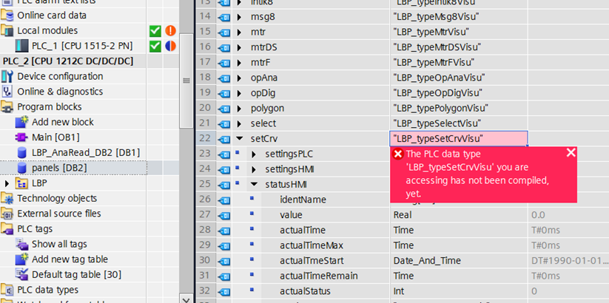Click the project tree scroll down arrow
This screenshot has width=609, height=303.
pyautogui.click(x=186, y=299)
